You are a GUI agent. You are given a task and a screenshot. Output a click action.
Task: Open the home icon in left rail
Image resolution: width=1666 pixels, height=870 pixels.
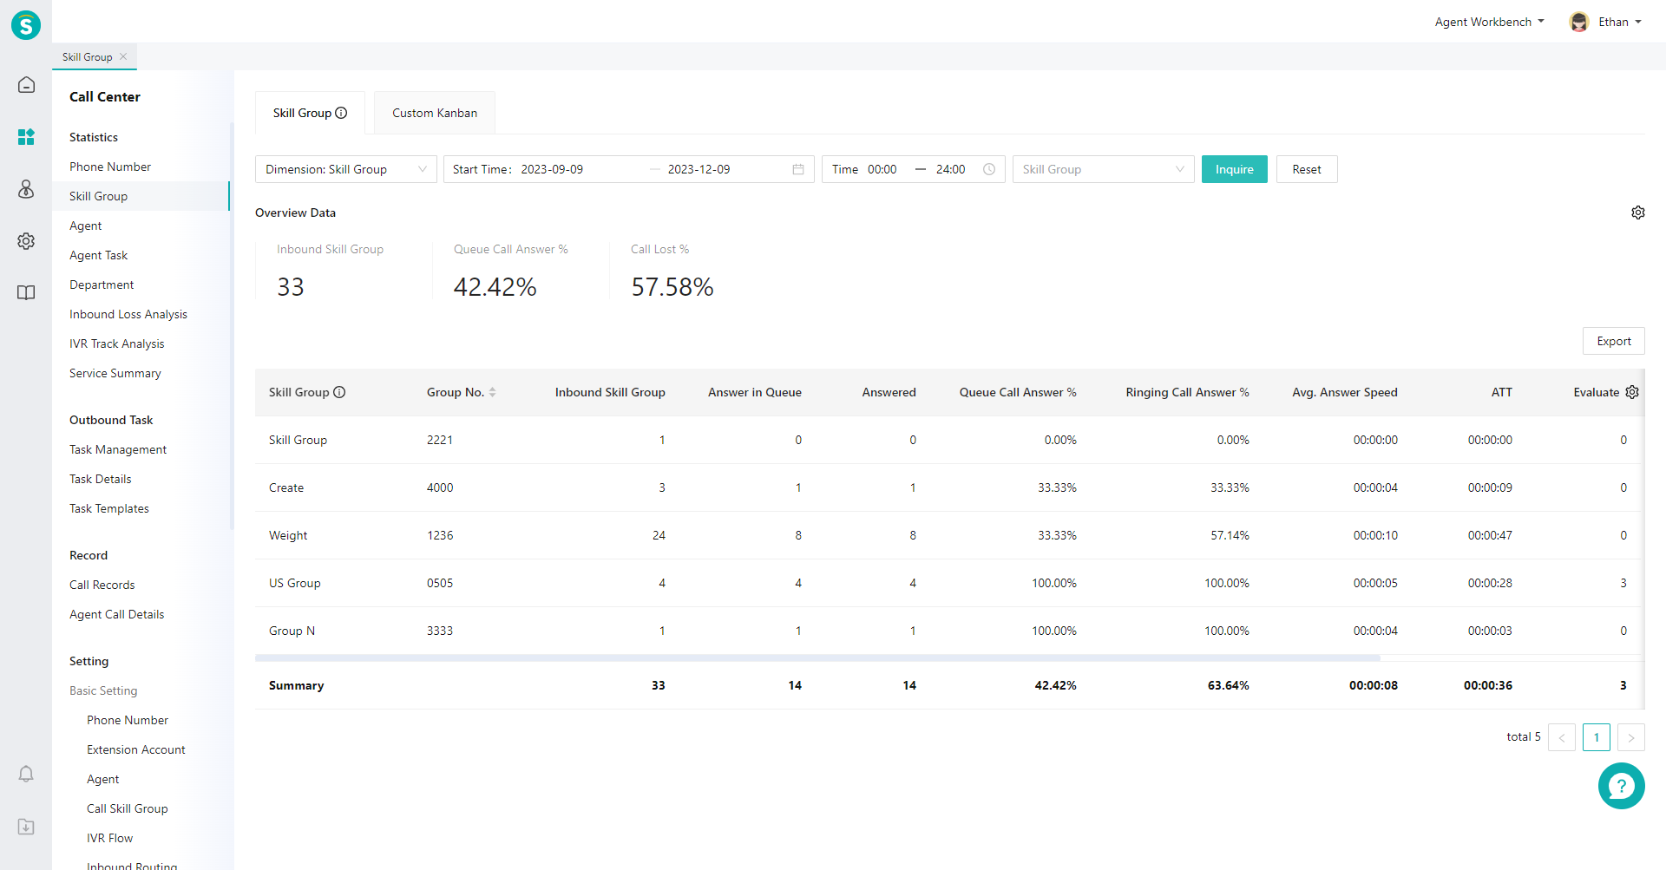click(26, 85)
